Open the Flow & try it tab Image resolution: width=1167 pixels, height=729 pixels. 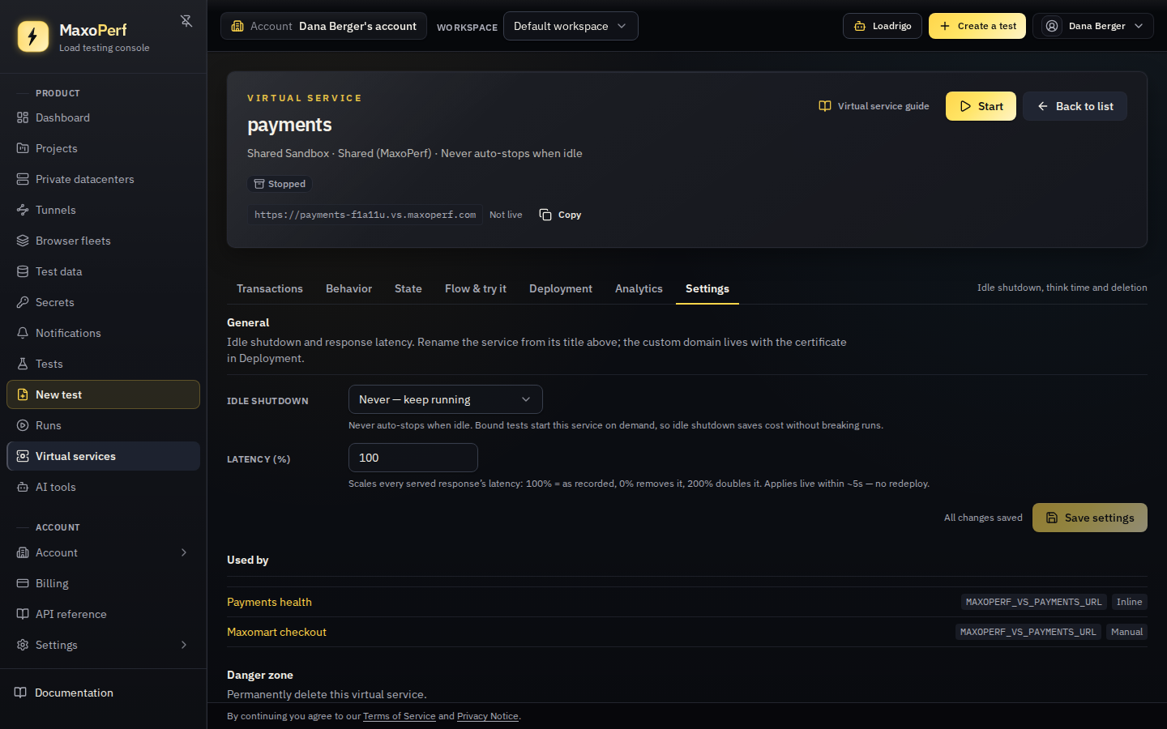click(476, 288)
